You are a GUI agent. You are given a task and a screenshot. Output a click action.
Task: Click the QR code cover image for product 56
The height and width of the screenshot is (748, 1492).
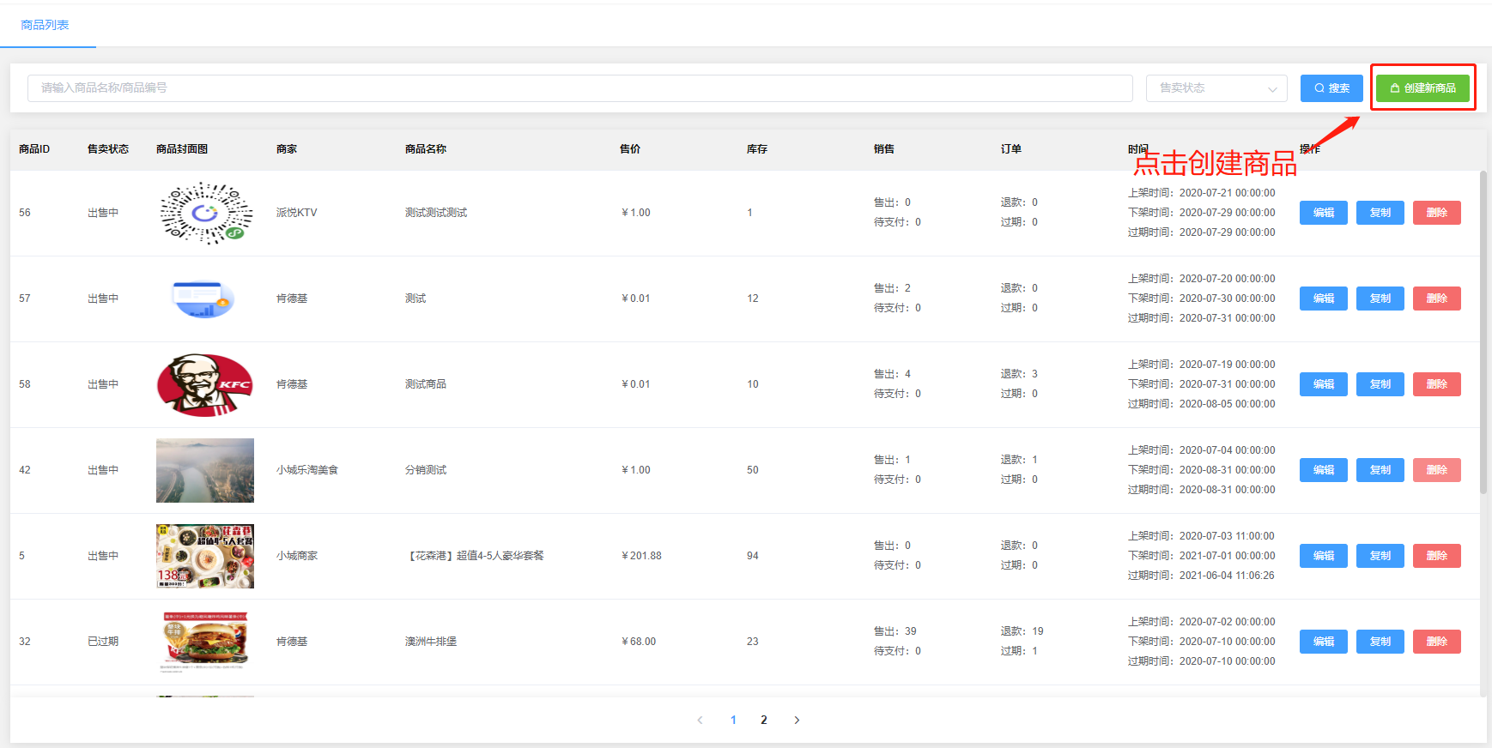coord(205,213)
